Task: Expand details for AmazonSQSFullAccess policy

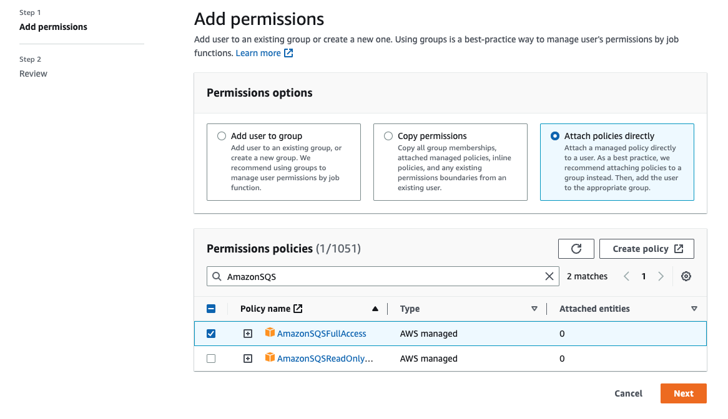Action: [x=247, y=333]
